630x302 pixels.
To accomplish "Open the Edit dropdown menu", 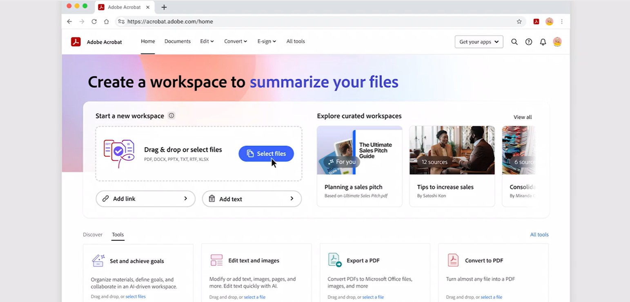I will pyautogui.click(x=207, y=41).
